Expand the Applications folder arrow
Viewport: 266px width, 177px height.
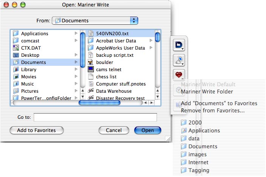76,33
